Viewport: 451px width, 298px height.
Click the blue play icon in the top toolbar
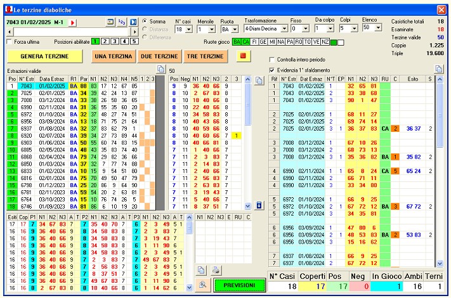[133, 22]
